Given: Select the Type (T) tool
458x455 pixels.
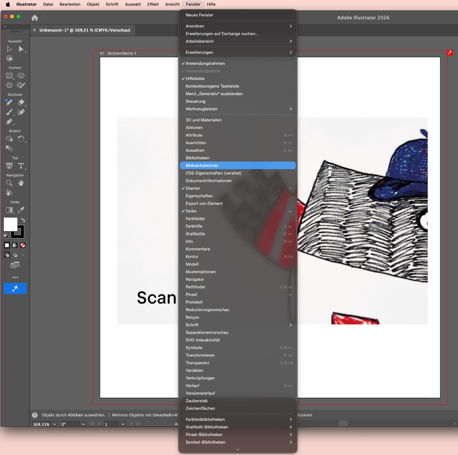Looking at the screenshot, I should point(21,166).
